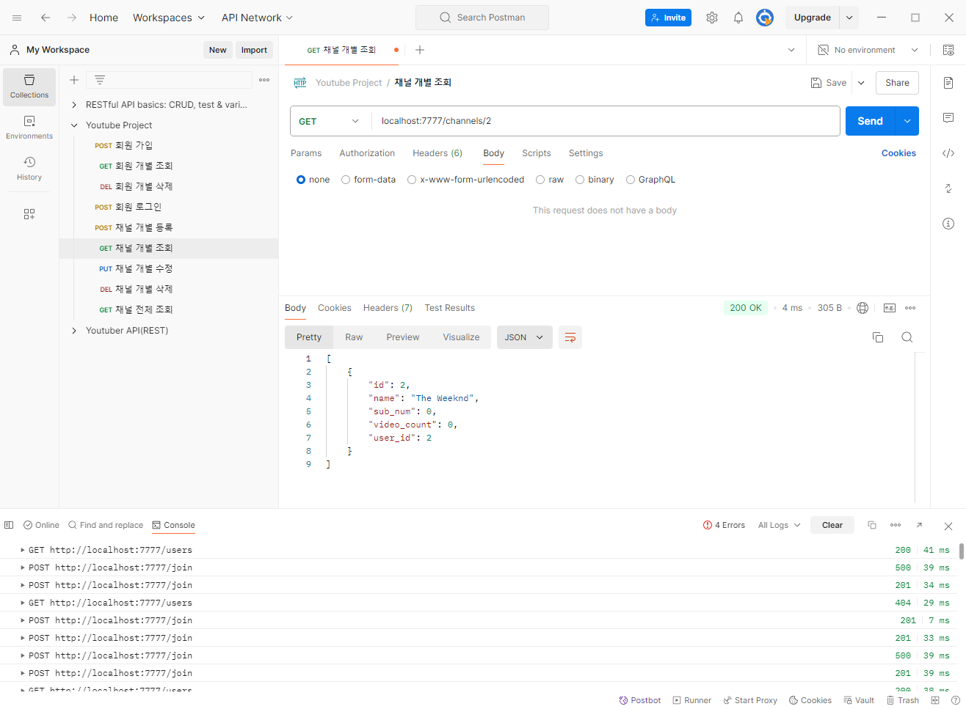Open the No environment selector

[869, 50]
